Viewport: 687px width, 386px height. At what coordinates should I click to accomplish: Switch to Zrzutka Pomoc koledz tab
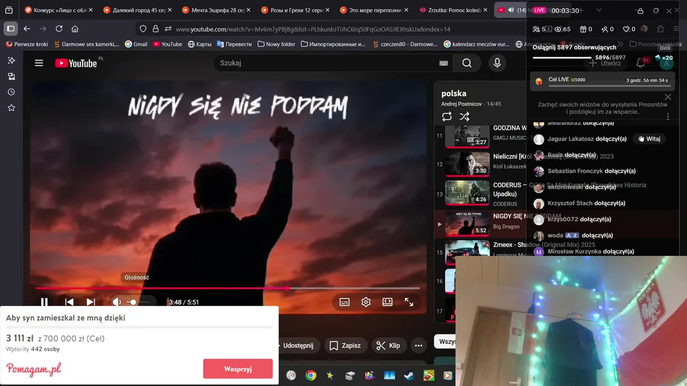click(x=452, y=10)
